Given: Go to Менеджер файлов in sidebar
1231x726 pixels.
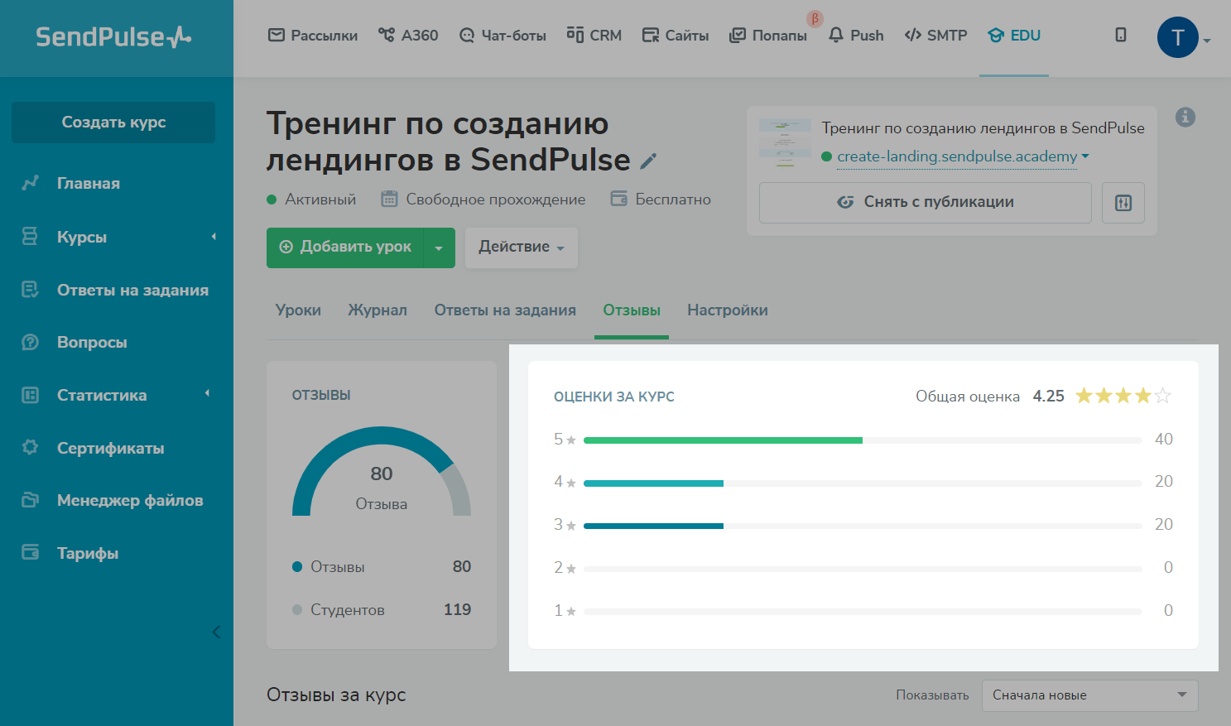Looking at the screenshot, I should [x=129, y=500].
